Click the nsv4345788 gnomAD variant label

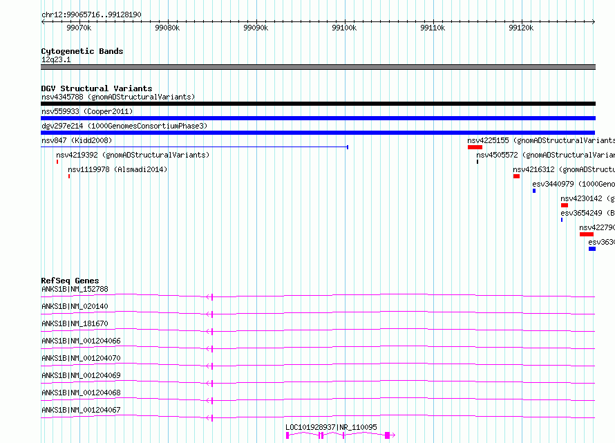(x=118, y=97)
